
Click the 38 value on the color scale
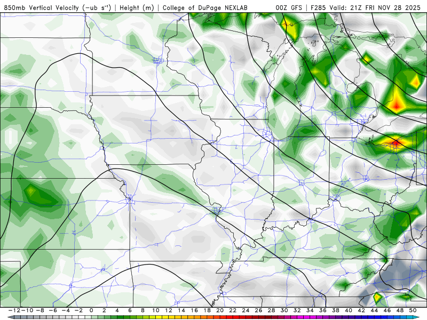pyautogui.click(x=336, y=310)
